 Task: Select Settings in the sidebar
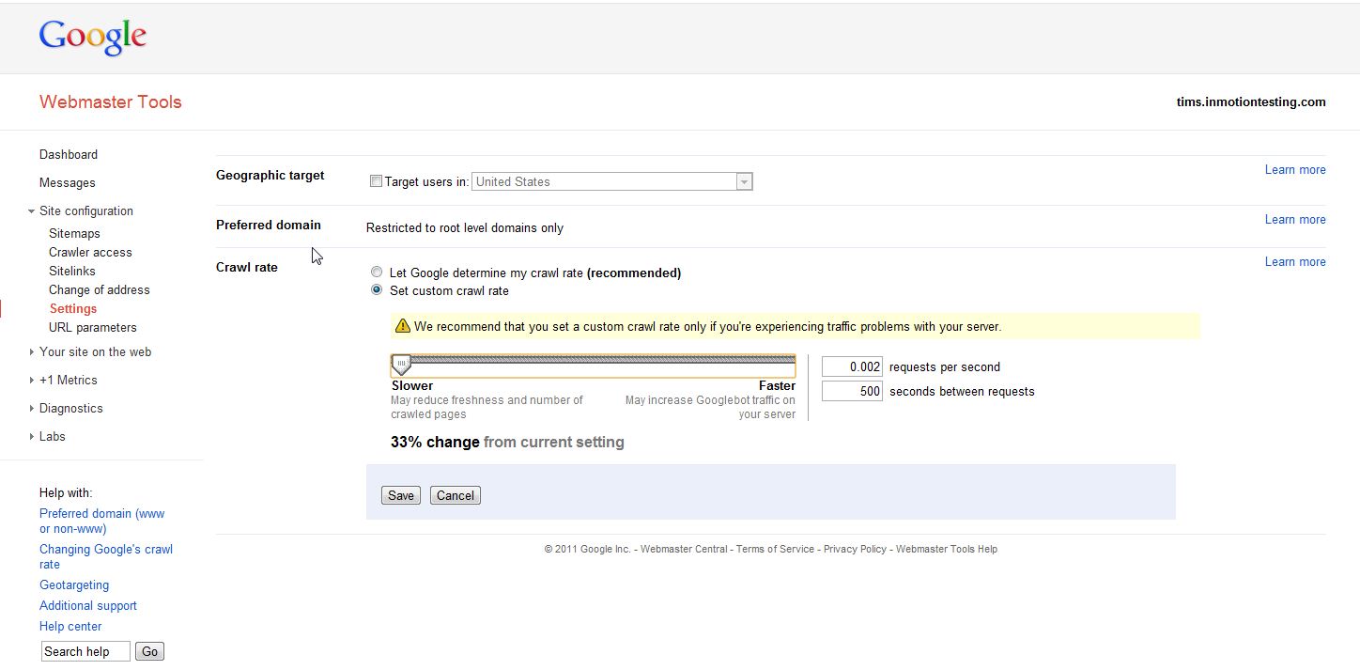coord(73,308)
